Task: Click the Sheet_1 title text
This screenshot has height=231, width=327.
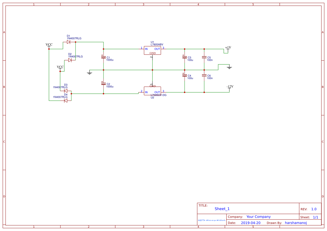Action: pyautogui.click(x=222, y=209)
